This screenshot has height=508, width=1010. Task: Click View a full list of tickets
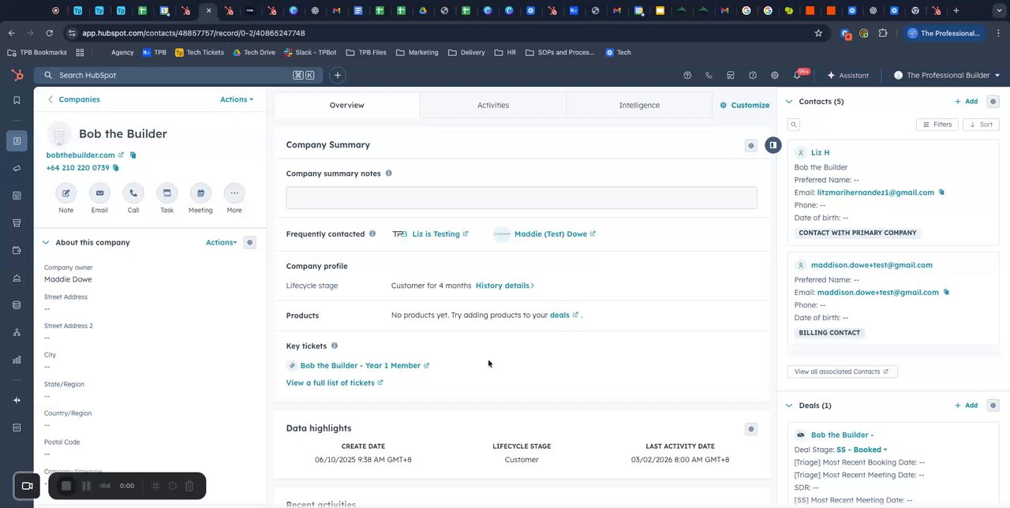pos(334,383)
